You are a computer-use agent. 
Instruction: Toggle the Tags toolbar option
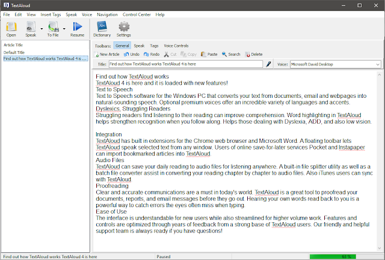[x=154, y=46]
